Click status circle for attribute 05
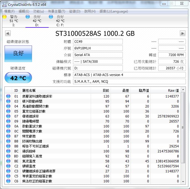Screen dimensions: 190x189 click(x=8, y=111)
